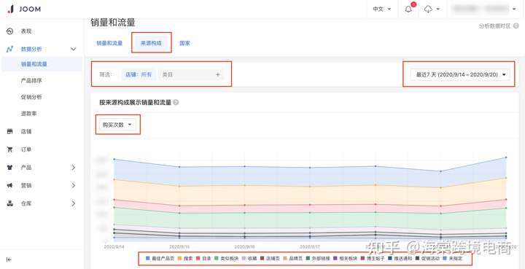The width and height of the screenshot is (525, 269).
Task: Open 退款率 in the sidebar
Action: 28,114
